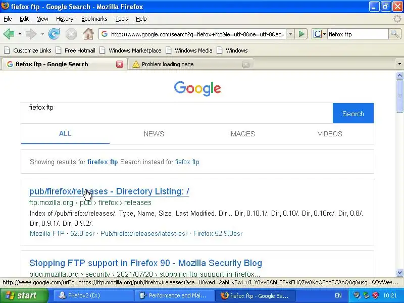Click the corrected firefox ftp link
The height and width of the screenshot is (303, 404).
pyautogui.click(x=103, y=162)
